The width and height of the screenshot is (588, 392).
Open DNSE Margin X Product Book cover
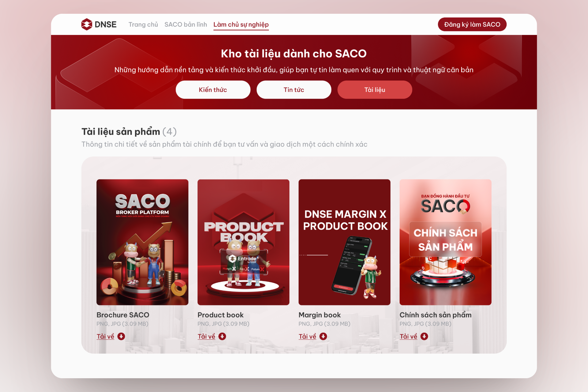coord(345,242)
